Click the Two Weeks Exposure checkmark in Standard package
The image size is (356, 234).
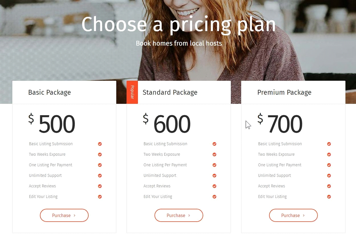tap(214, 155)
